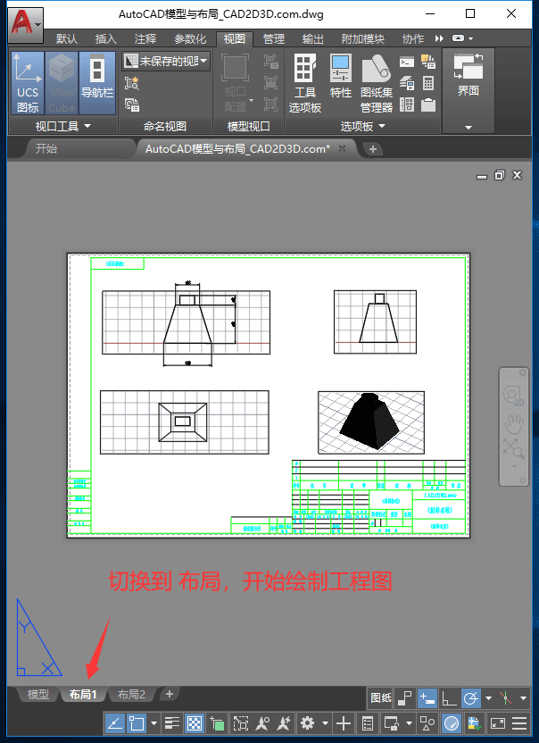Open the quick properties status icon
Image resolution: width=539 pixels, height=743 pixels.
pos(368,723)
